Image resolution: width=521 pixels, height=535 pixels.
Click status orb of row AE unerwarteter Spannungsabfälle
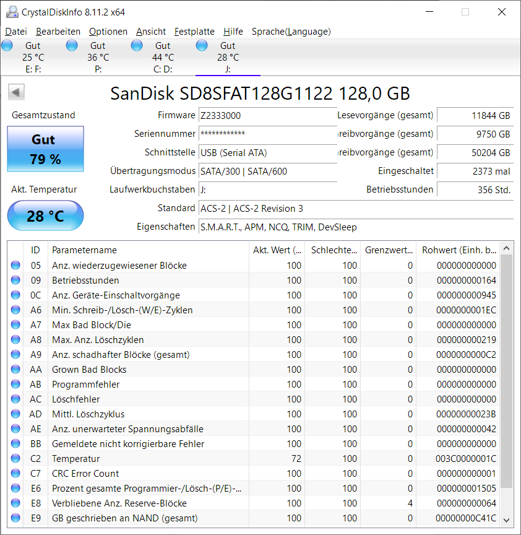tap(15, 428)
